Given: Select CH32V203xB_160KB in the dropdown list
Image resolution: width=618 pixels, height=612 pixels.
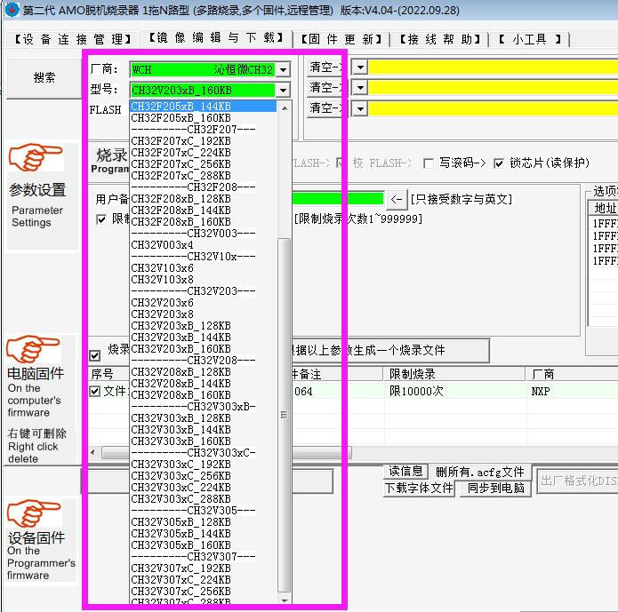Looking at the screenshot, I should (x=204, y=348).
